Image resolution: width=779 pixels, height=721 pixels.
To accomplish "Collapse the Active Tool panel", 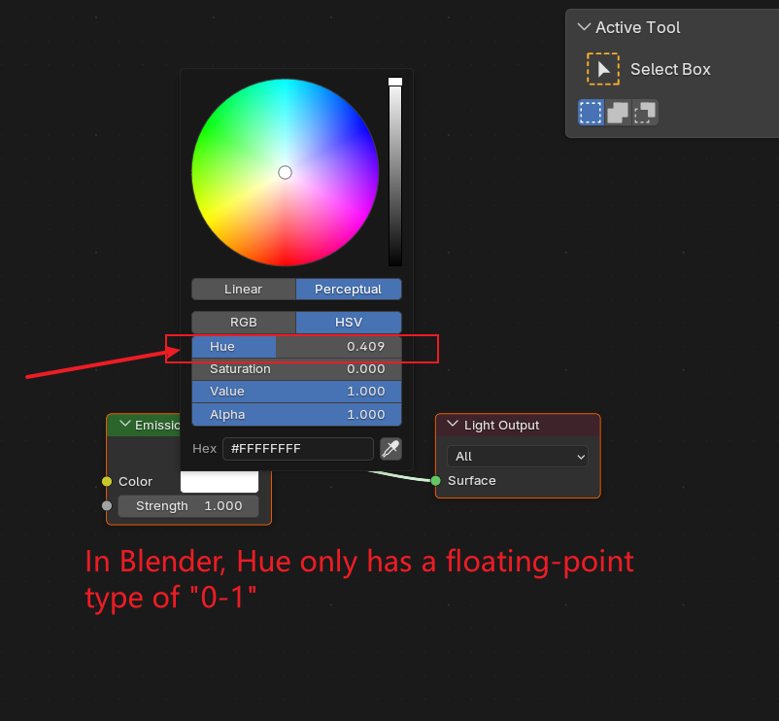I will [x=585, y=27].
